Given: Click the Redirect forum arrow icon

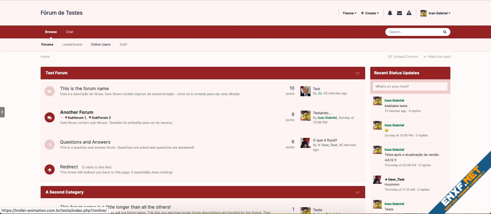Looking at the screenshot, I should (50, 169).
